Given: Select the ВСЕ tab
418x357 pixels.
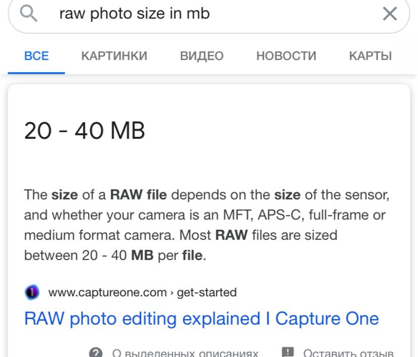Looking at the screenshot, I should pos(36,56).
